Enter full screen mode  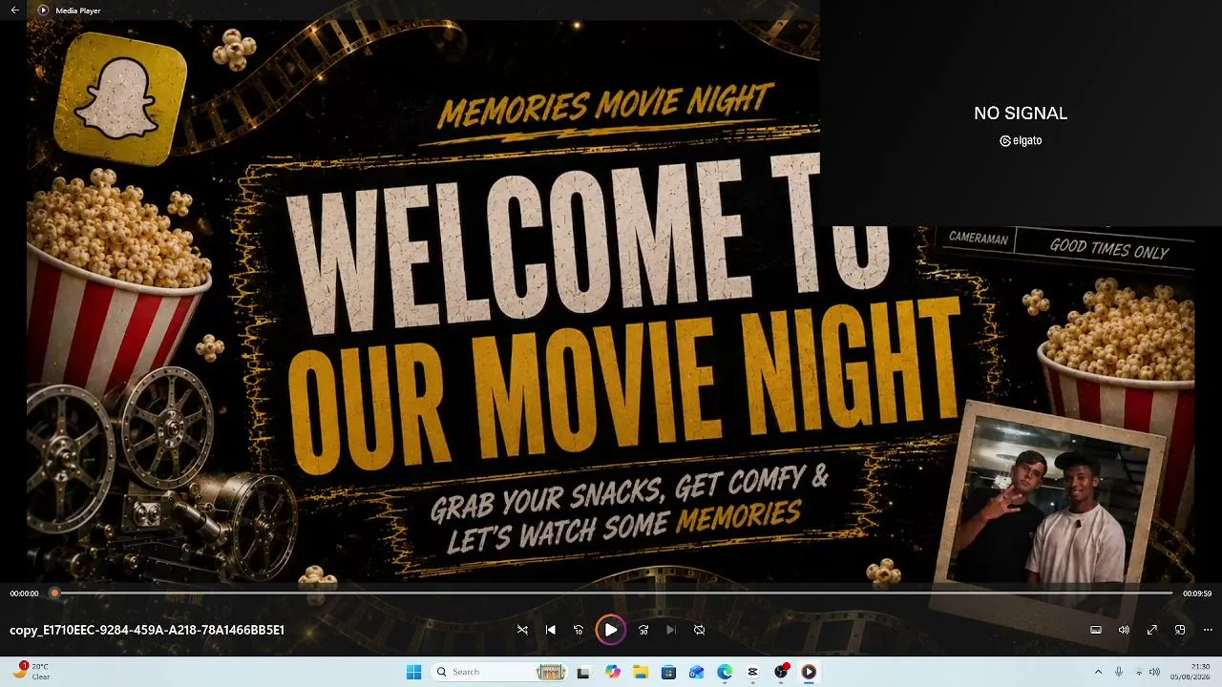[1152, 630]
